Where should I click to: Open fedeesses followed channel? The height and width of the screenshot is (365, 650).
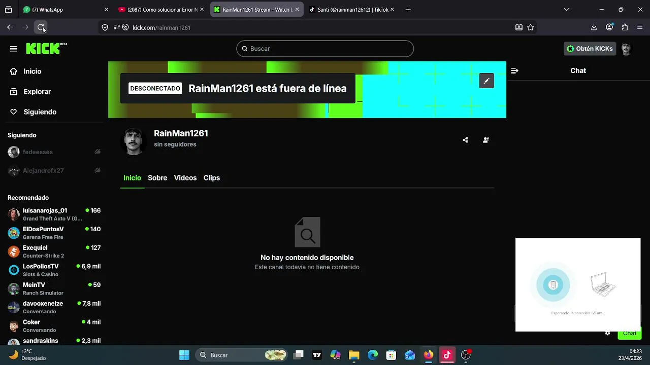[54, 152]
